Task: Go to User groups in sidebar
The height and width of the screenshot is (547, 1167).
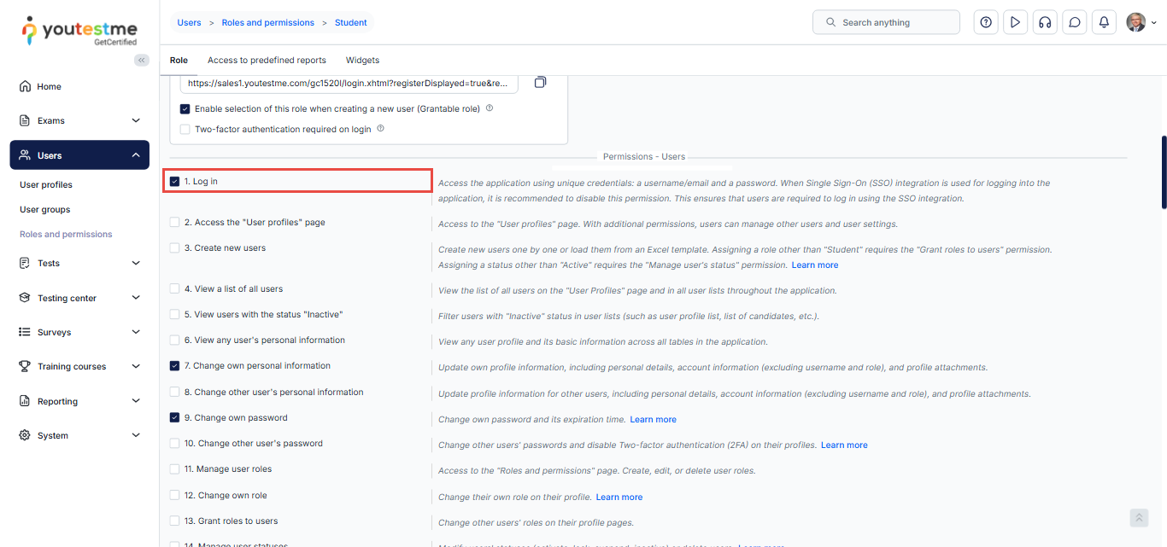Action: [45, 210]
